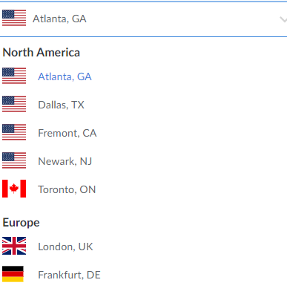The image size is (287, 300).
Task: Click the Canadian flag icon for Toronto
Action: [14, 189]
